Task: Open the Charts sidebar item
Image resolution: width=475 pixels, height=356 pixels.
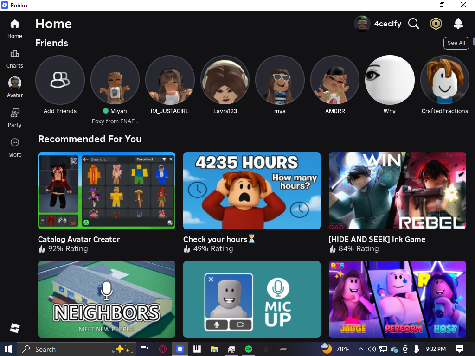Action: click(14, 59)
